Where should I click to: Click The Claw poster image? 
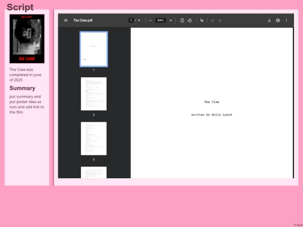coord(27,39)
